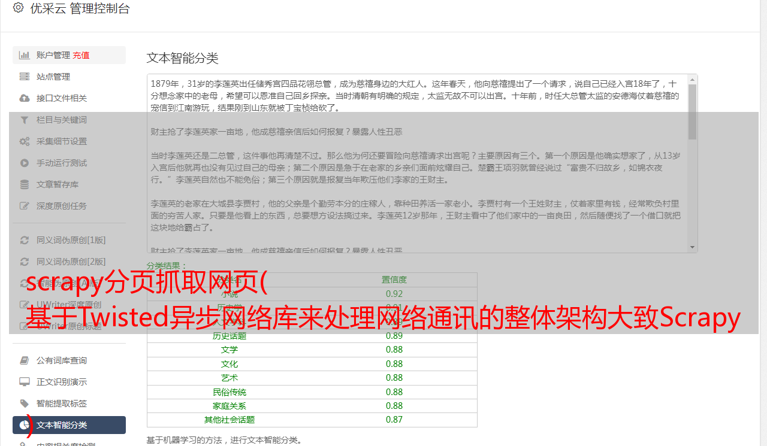The image size is (767, 446).
Task: Open 采集细节设置 via its gears icon
Action: 25,141
